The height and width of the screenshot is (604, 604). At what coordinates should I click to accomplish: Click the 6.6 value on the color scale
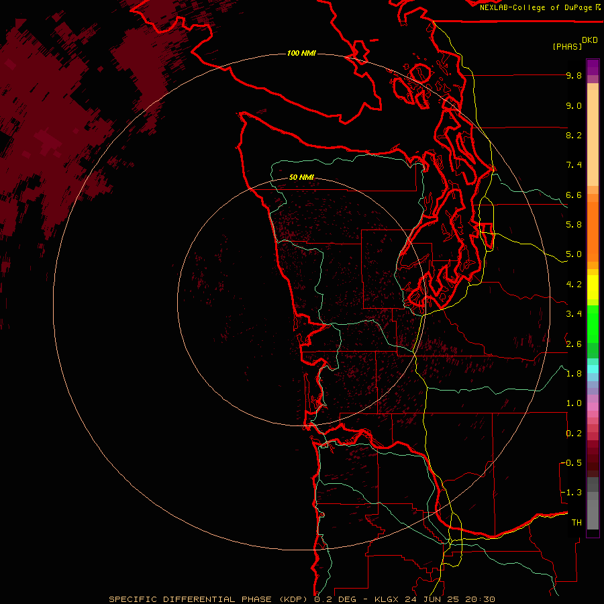(574, 195)
